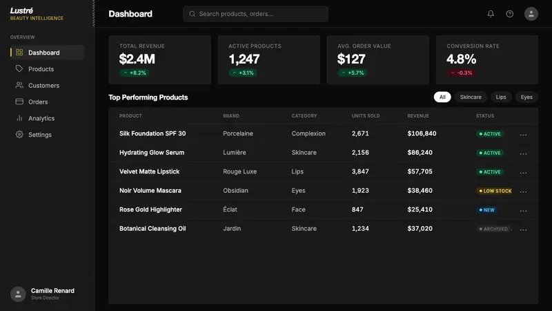Click the search magnifier icon
This screenshot has width=552, height=311.
193,14
